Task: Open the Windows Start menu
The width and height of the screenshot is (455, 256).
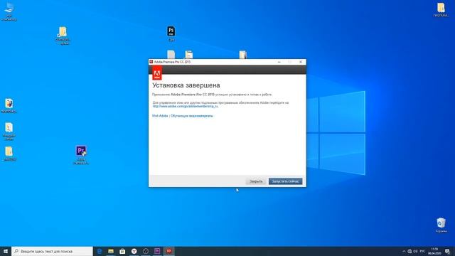Action: 6,251
